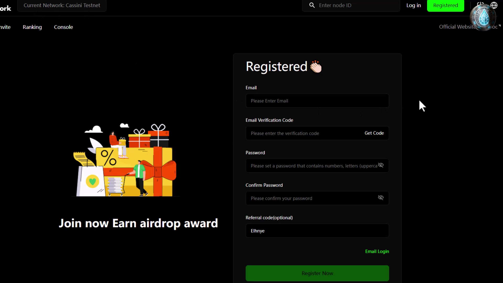Viewport: 503px width, 283px height.
Task: Toggle Password field visibility eye
Action: [381, 165]
